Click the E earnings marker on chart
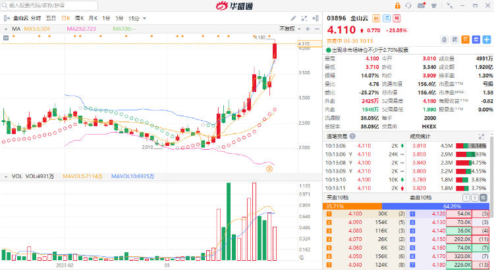This screenshot has width=494, height=270. click(x=269, y=169)
